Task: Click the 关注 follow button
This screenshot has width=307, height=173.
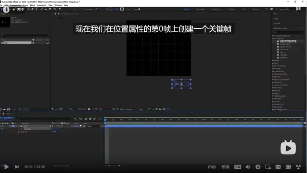Action: coord(18,9)
